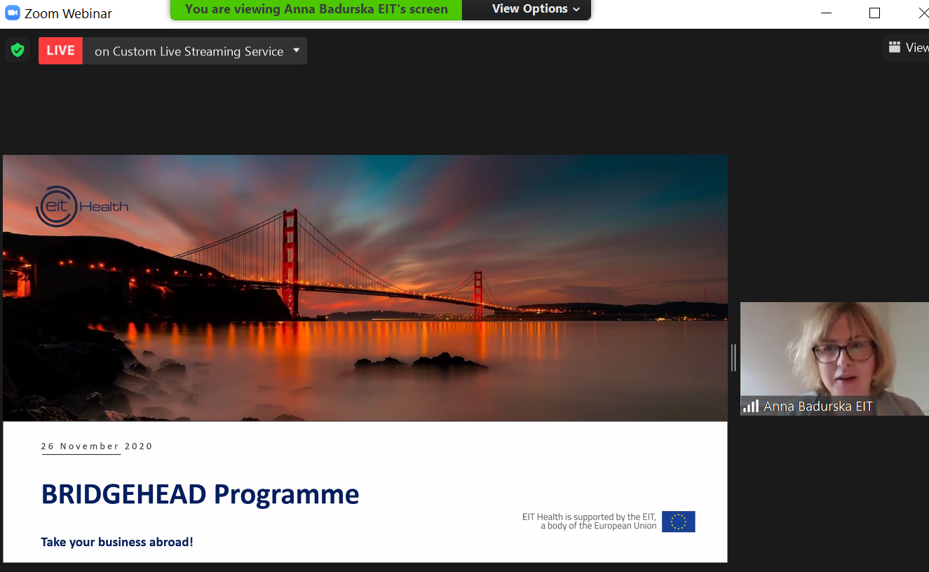Click the 'on Custom Live Streaming Service' label

[x=189, y=51]
